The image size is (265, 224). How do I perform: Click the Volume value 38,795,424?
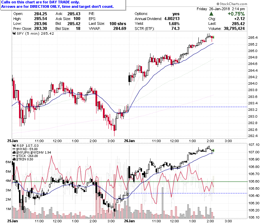(234, 29)
